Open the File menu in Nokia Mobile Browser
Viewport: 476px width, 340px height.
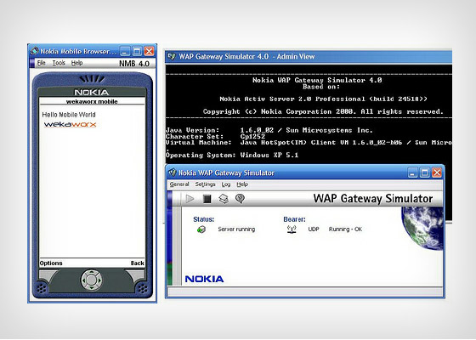pos(42,63)
